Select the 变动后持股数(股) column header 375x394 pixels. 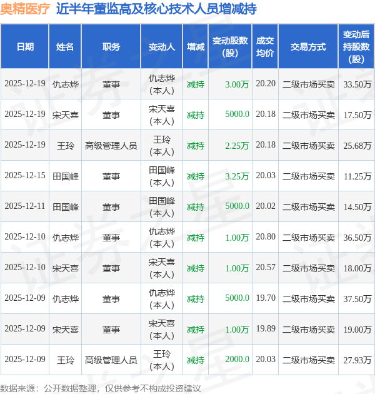click(x=356, y=47)
